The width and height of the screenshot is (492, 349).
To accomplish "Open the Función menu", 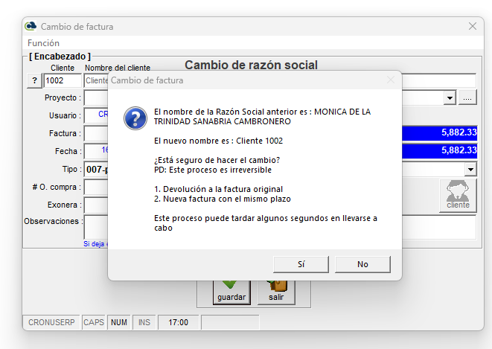I will tap(43, 43).
